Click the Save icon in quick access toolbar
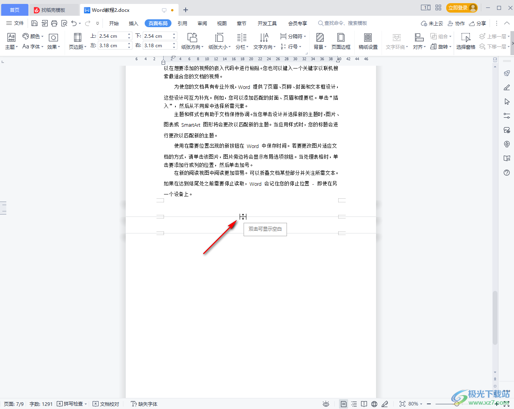 click(x=34, y=23)
